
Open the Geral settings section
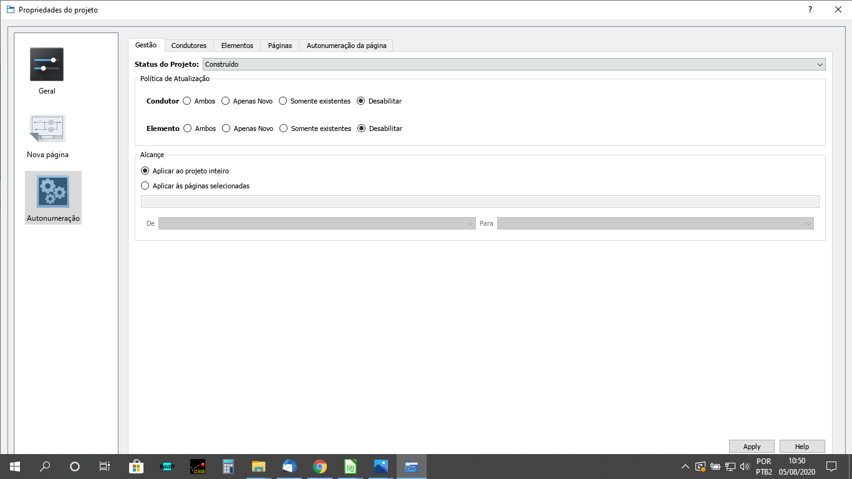pyautogui.click(x=47, y=65)
